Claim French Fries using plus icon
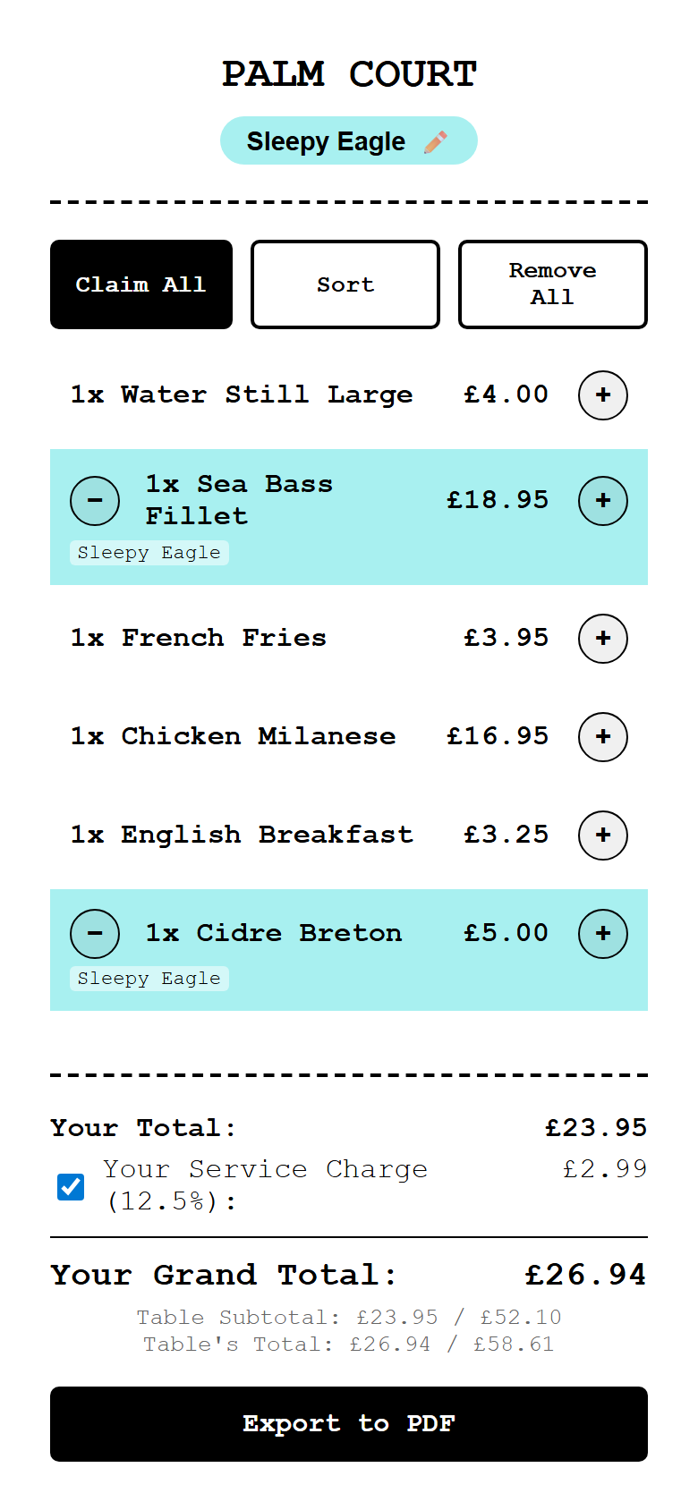 tap(603, 639)
